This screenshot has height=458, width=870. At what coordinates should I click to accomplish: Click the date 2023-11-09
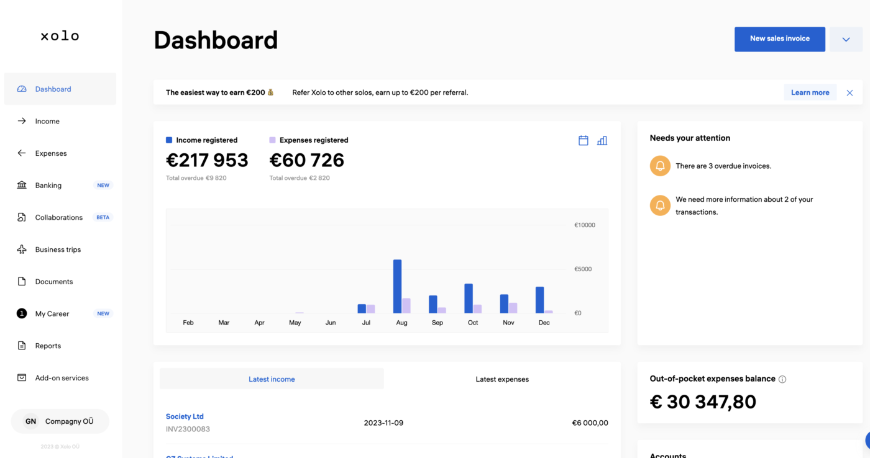[x=383, y=423]
